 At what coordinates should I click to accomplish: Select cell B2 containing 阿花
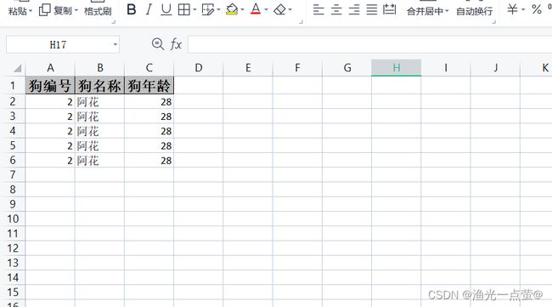99,101
